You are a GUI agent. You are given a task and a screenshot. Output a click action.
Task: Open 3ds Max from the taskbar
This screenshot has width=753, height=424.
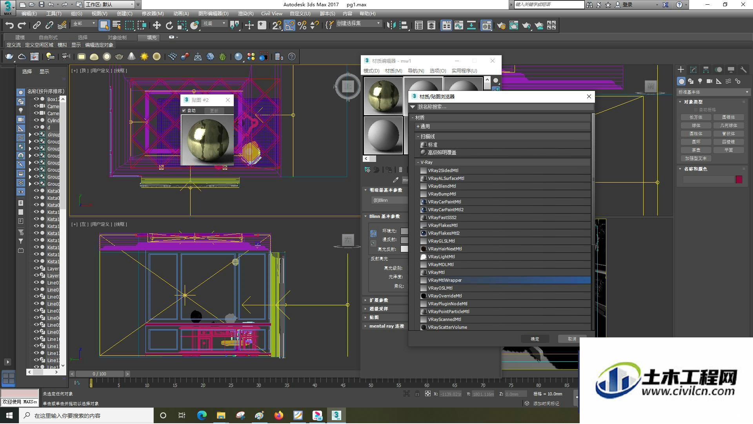coord(336,415)
